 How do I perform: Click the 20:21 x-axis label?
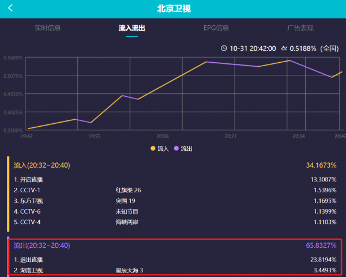[230, 136]
